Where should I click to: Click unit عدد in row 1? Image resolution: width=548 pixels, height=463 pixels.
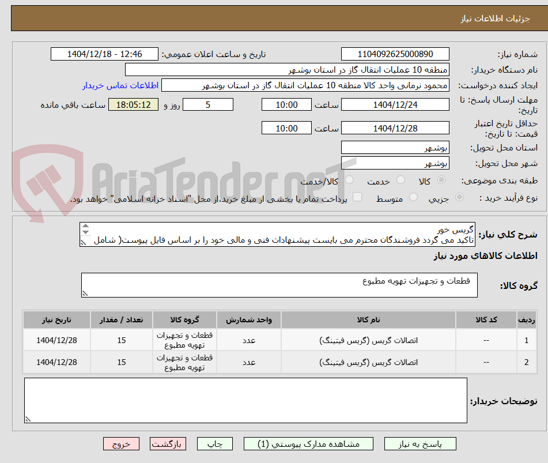pyautogui.click(x=249, y=340)
